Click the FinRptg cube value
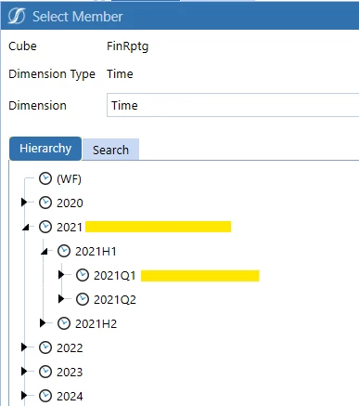Image resolution: width=359 pixels, height=406 pixels. 128,46
